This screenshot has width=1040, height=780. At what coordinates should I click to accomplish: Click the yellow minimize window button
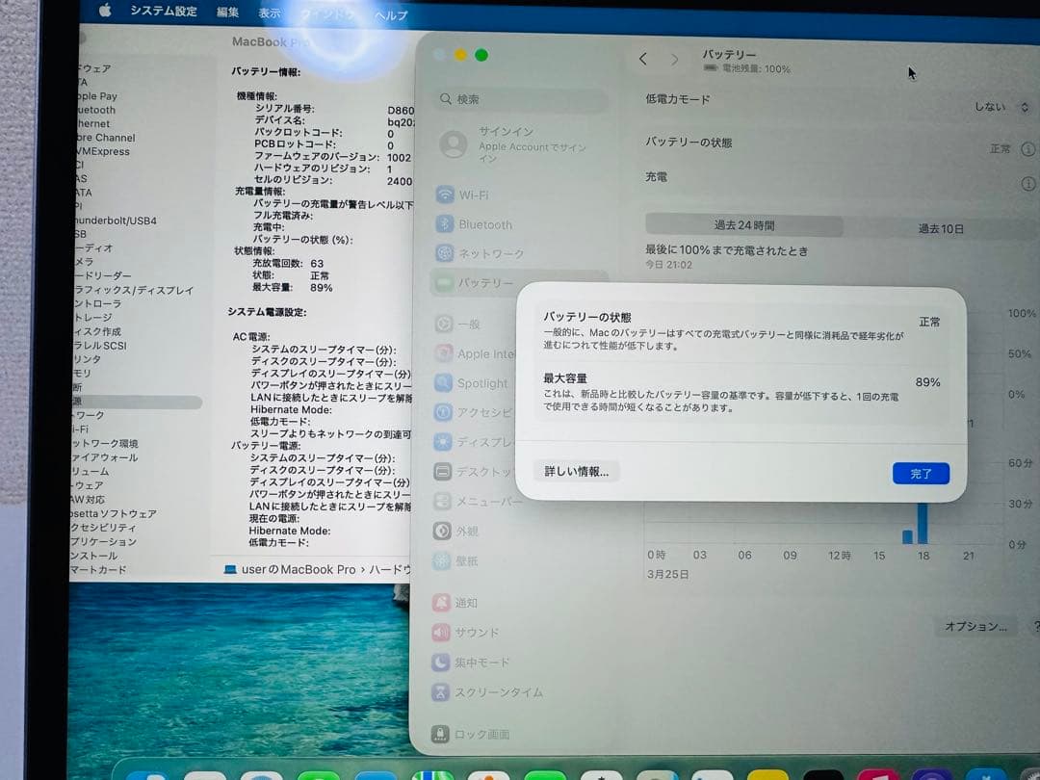click(x=460, y=54)
